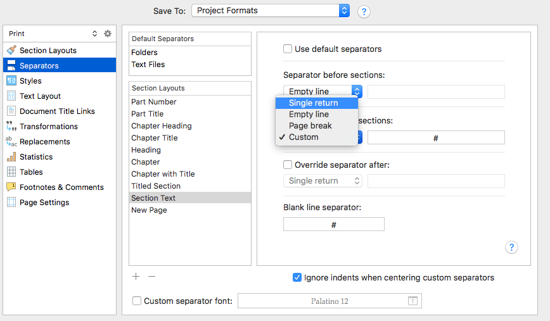Viewport: 550px width, 321px height.
Task: Enable Use default separators checkbox
Action: [x=288, y=49]
